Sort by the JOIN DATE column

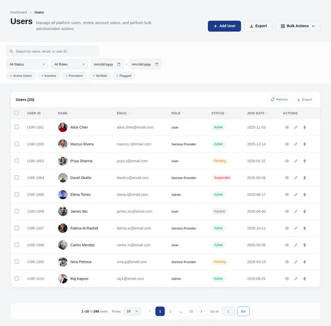257,113
